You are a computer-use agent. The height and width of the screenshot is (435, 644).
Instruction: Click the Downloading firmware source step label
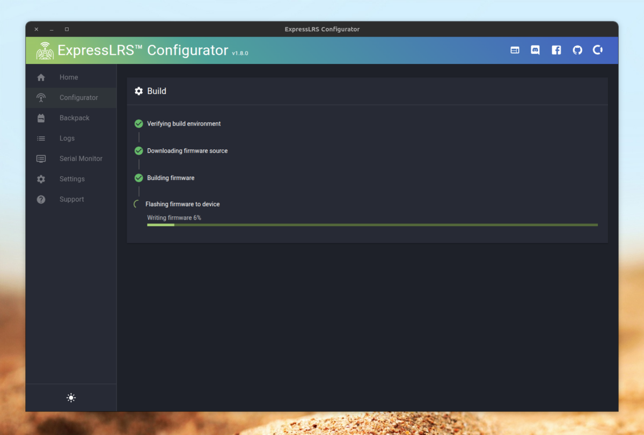[187, 151]
